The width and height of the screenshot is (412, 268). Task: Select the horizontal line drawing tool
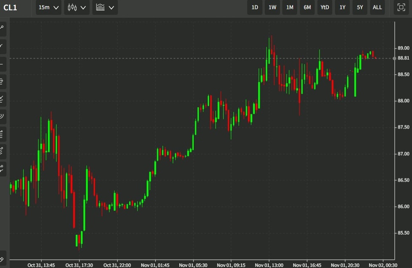point(3,64)
